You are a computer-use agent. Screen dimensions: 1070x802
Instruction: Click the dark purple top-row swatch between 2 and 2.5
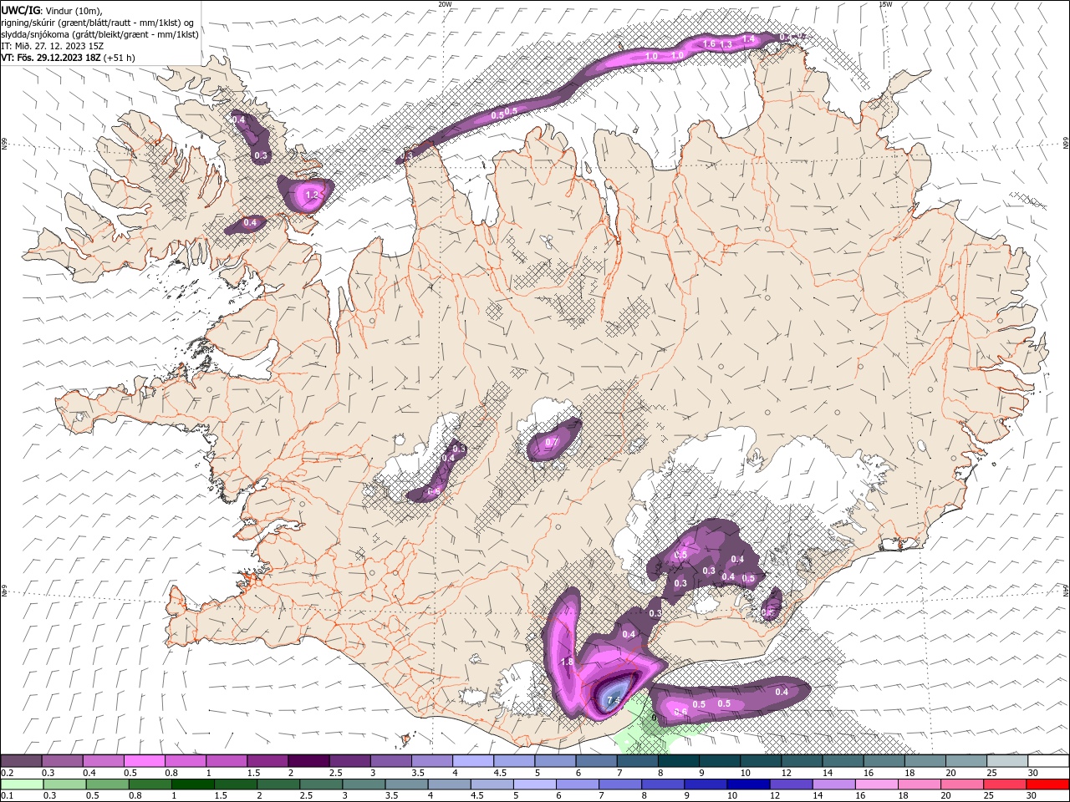(308, 761)
